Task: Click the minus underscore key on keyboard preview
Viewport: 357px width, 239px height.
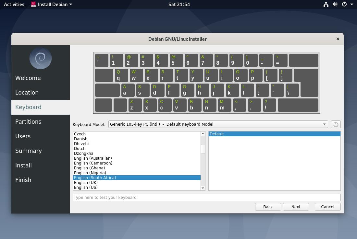Action: click(x=266, y=60)
